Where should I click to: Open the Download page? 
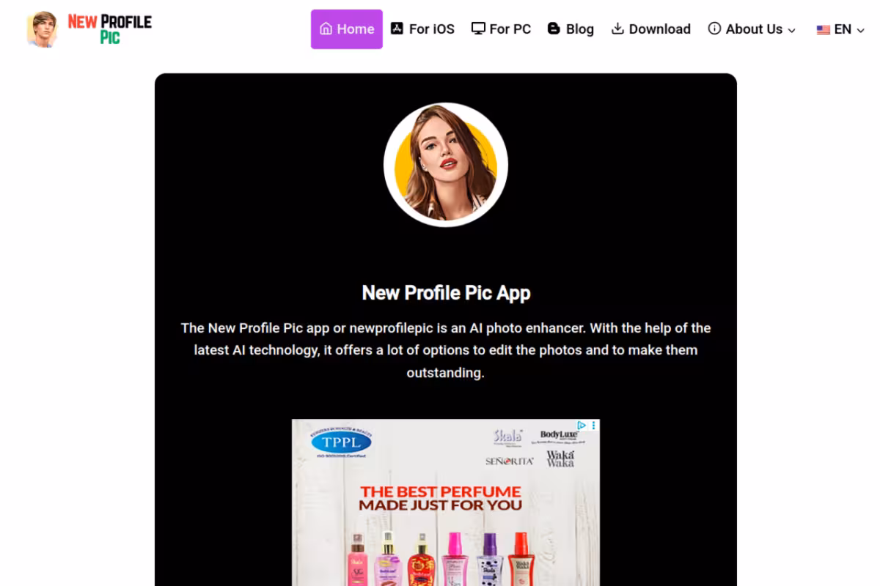tap(651, 29)
